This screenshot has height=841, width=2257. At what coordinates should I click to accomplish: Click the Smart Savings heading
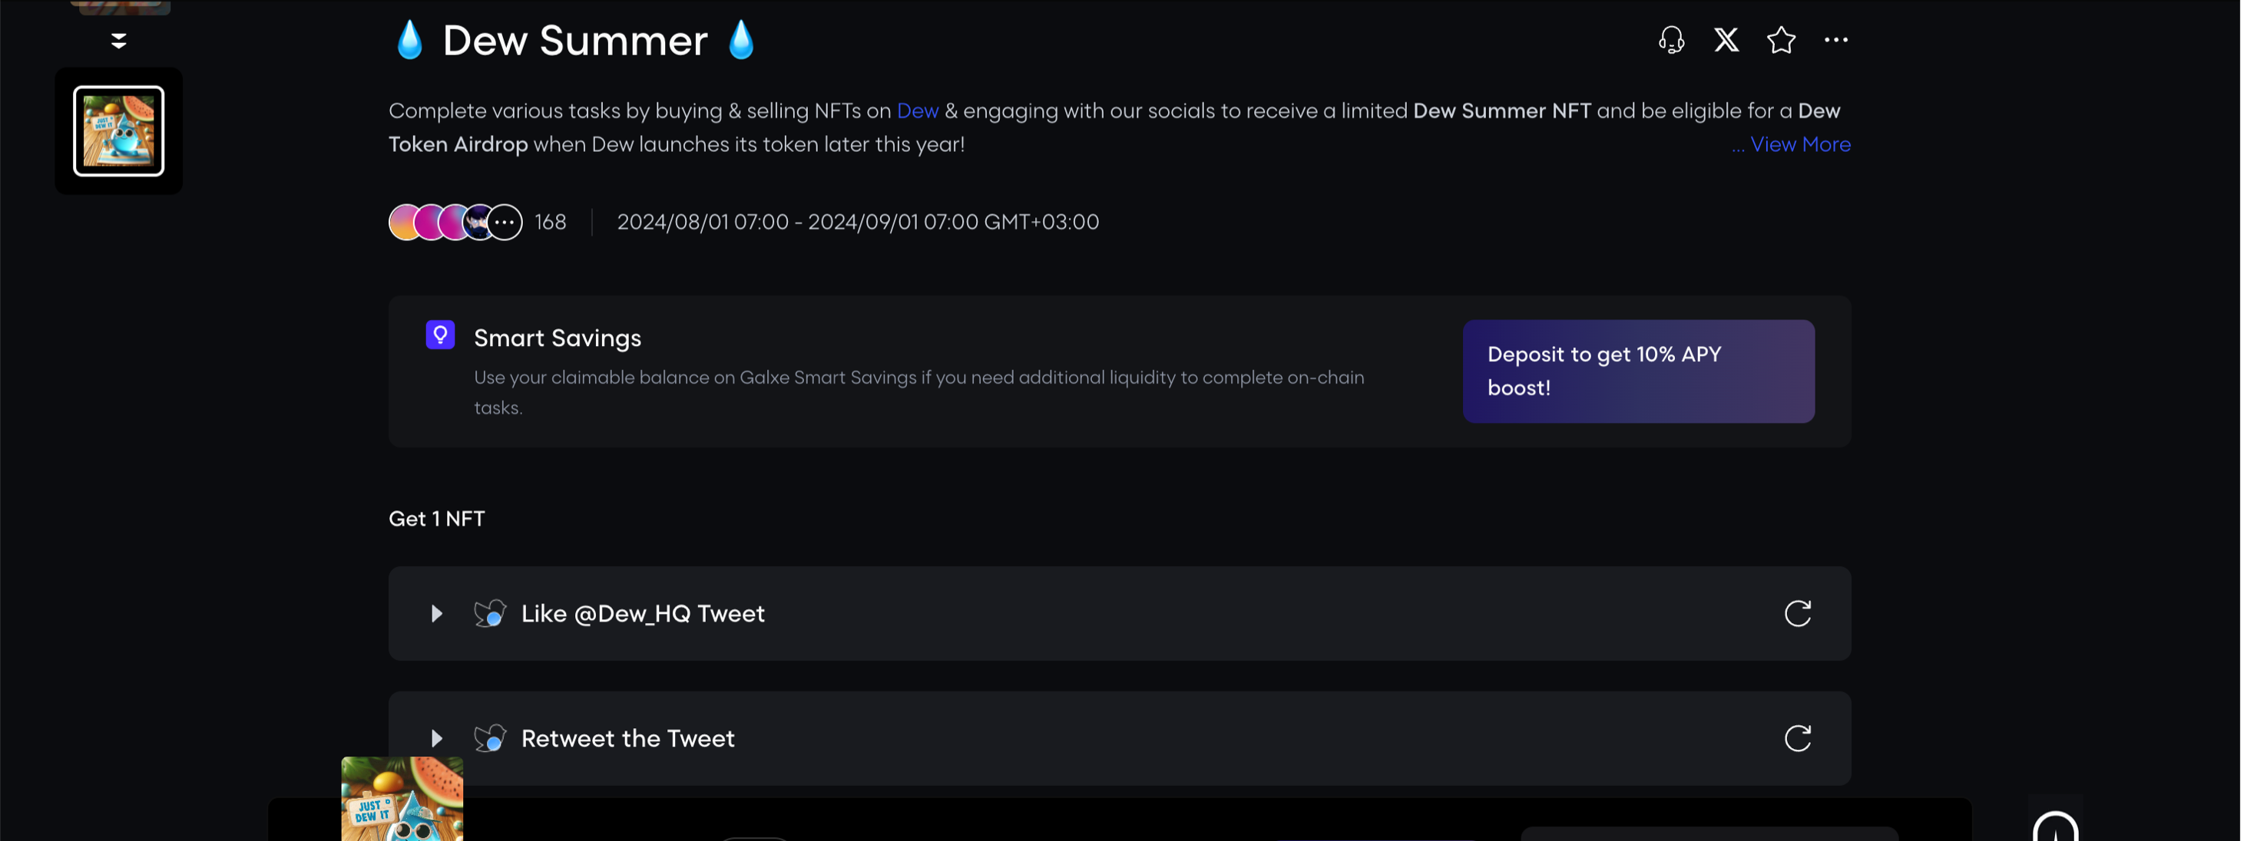coord(558,338)
